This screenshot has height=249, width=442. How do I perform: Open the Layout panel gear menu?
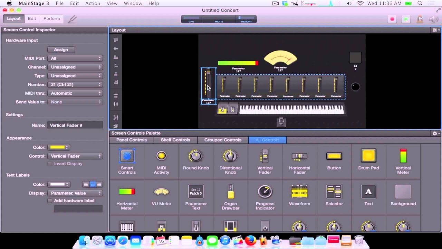(436, 30)
